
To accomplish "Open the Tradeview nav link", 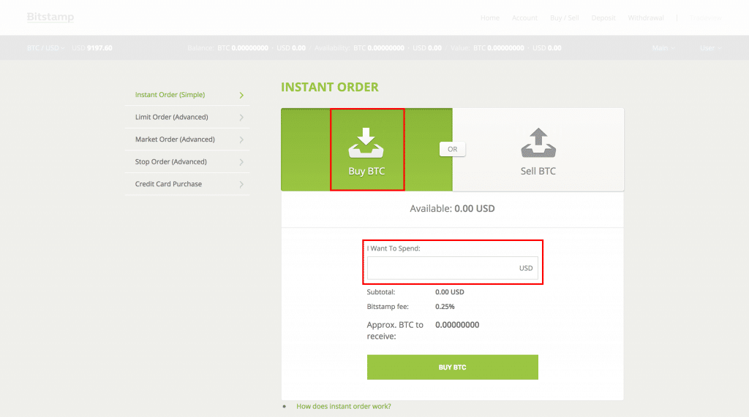I will (x=706, y=18).
